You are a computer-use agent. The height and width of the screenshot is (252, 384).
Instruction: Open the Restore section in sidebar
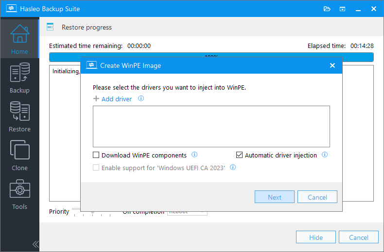[x=19, y=117]
